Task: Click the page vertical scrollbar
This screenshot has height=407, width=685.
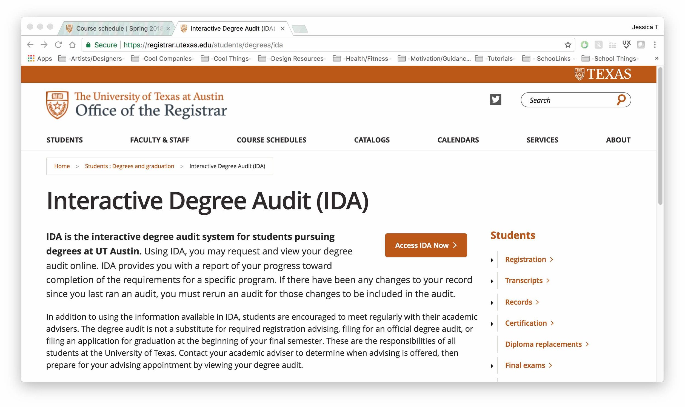Action: 660,136
